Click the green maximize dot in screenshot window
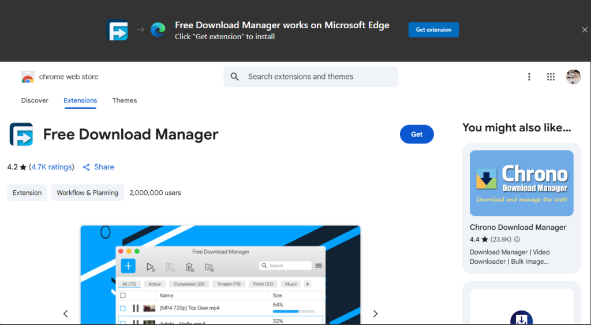 point(137,251)
